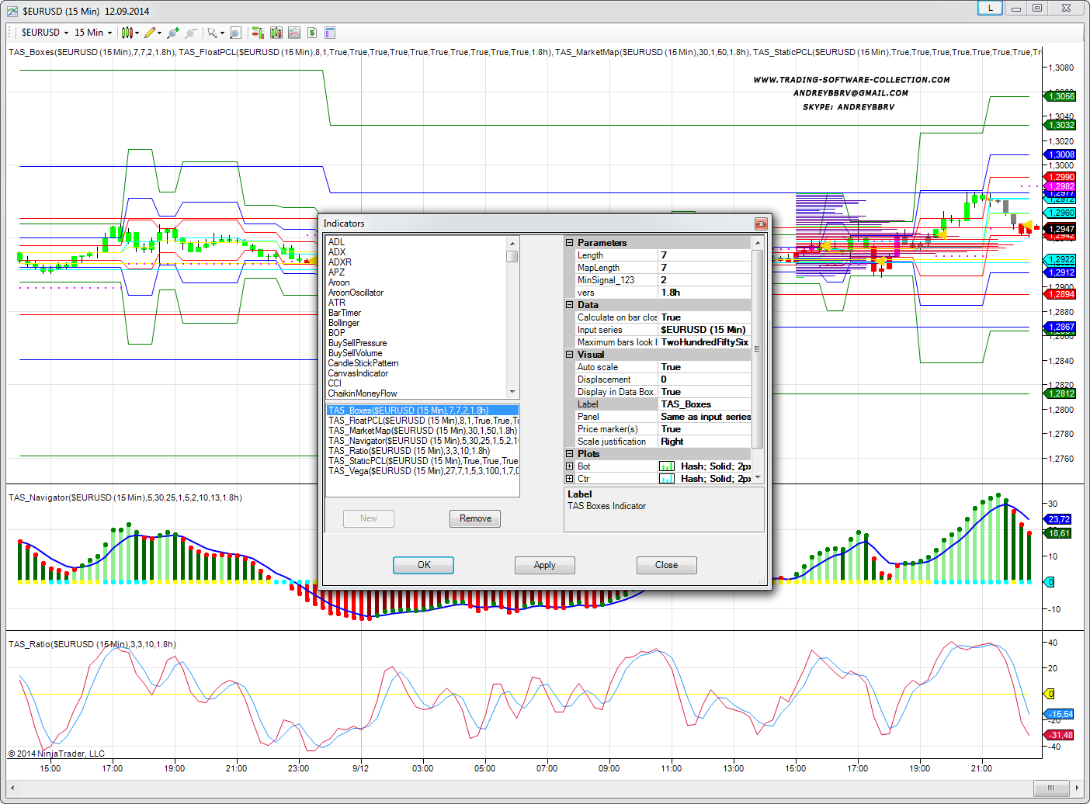Open the Indicators candlestick toolbar icon

point(276,33)
